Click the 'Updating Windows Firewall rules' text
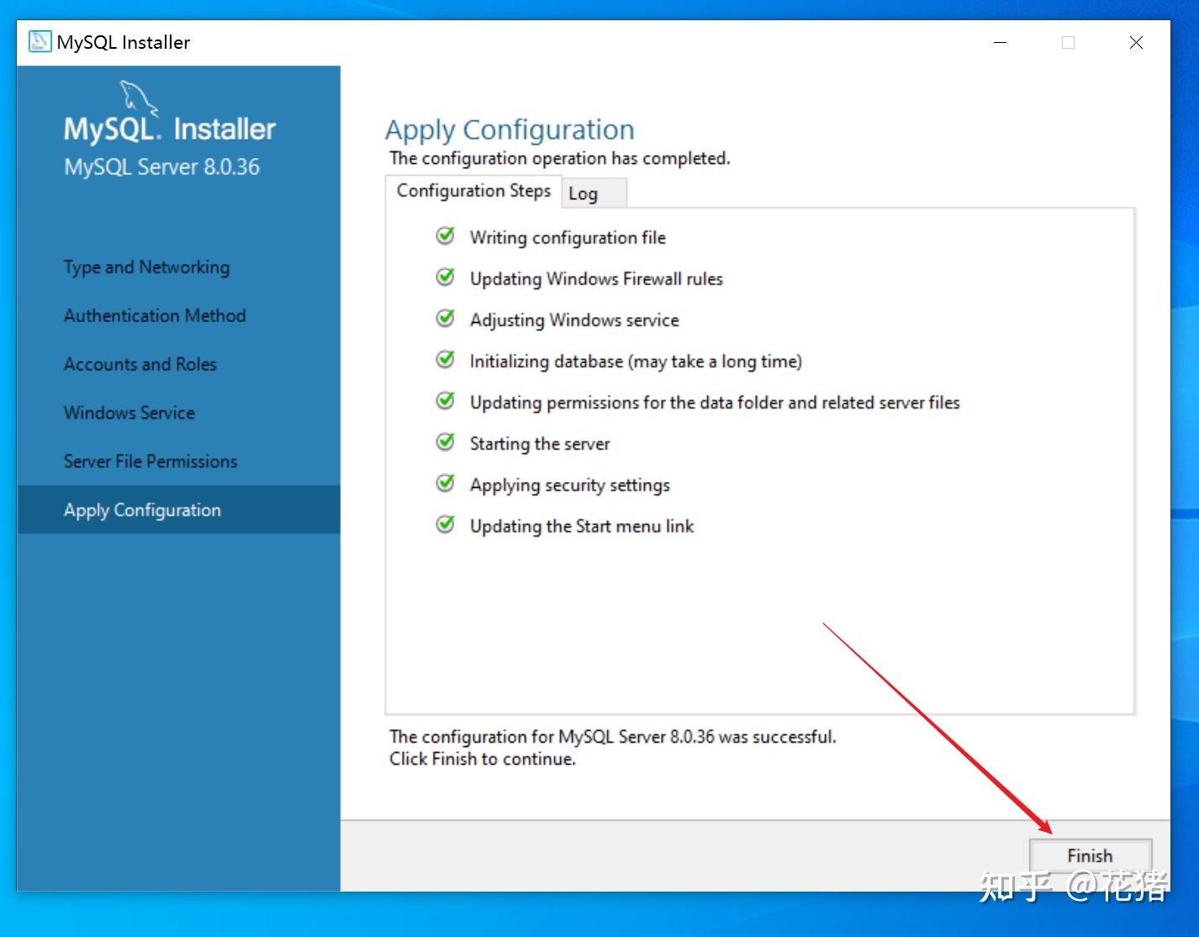Image resolution: width=1199 pixels, height=937 pixels. click(596, 279)
